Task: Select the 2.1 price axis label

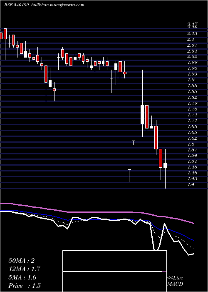Action: pos(191,39)
